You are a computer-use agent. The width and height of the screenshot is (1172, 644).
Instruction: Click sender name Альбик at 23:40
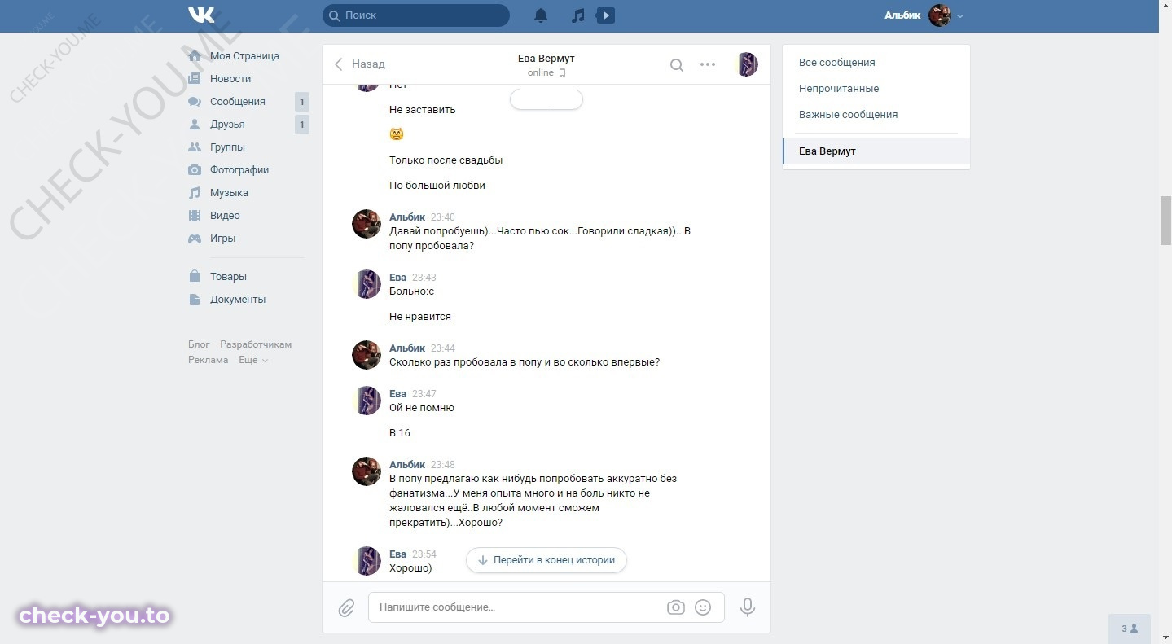(407, 217)
